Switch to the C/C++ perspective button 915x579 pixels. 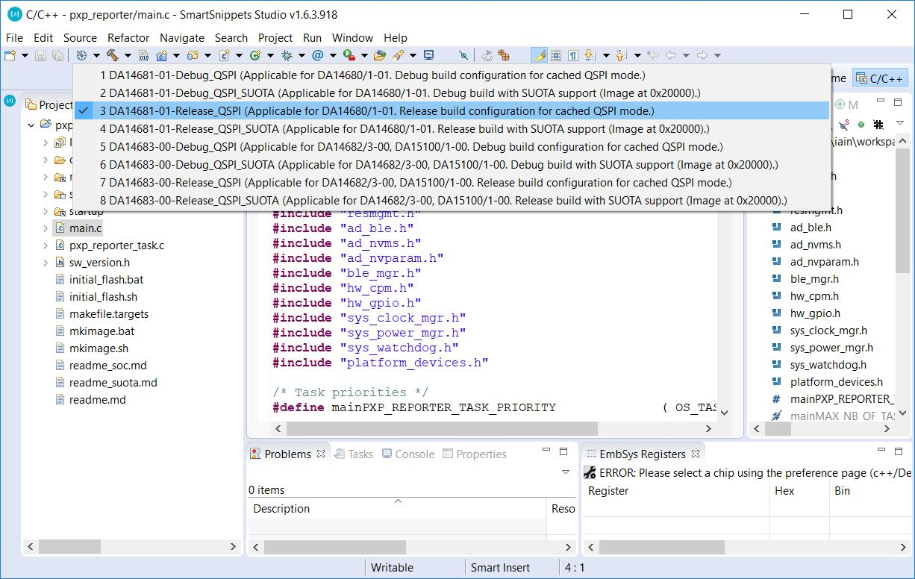[881, 78]
